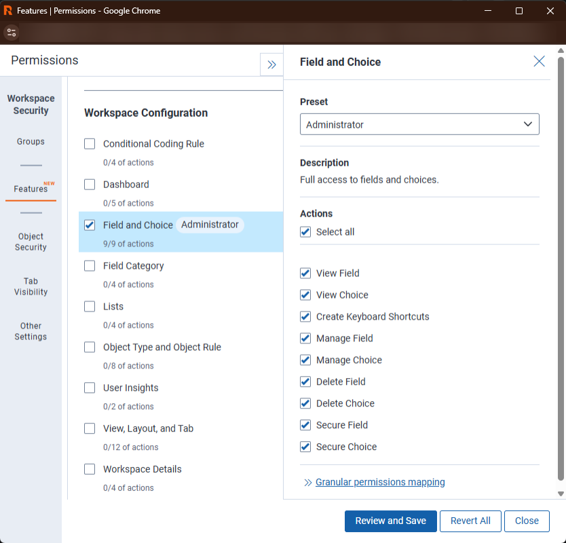The width and height of the screenshot is (566, 543).
Task: Select the Features tab
Action: tap(31, 189)
